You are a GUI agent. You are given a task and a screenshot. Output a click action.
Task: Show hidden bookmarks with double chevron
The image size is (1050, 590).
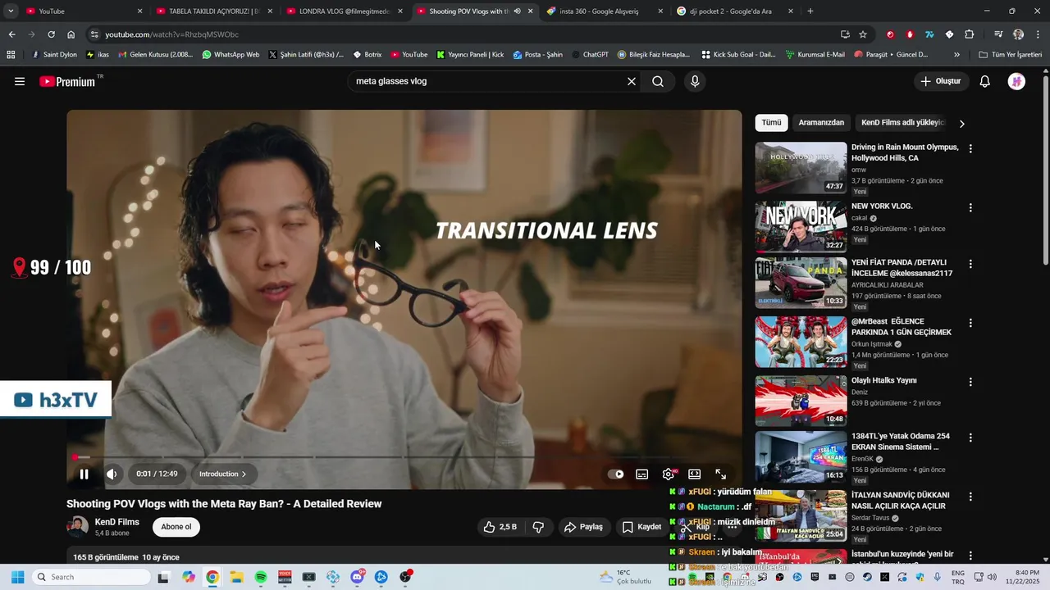pyautogui.click(x=956, y=55)
